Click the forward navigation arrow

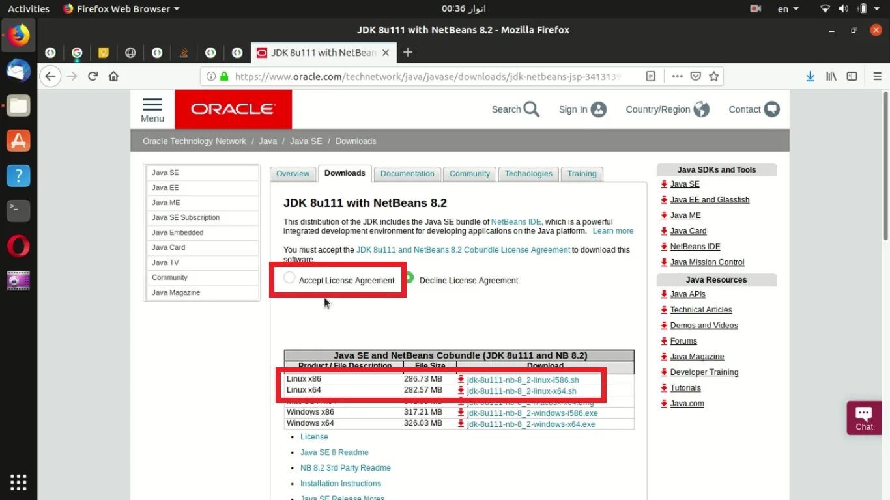pos(72,76)
